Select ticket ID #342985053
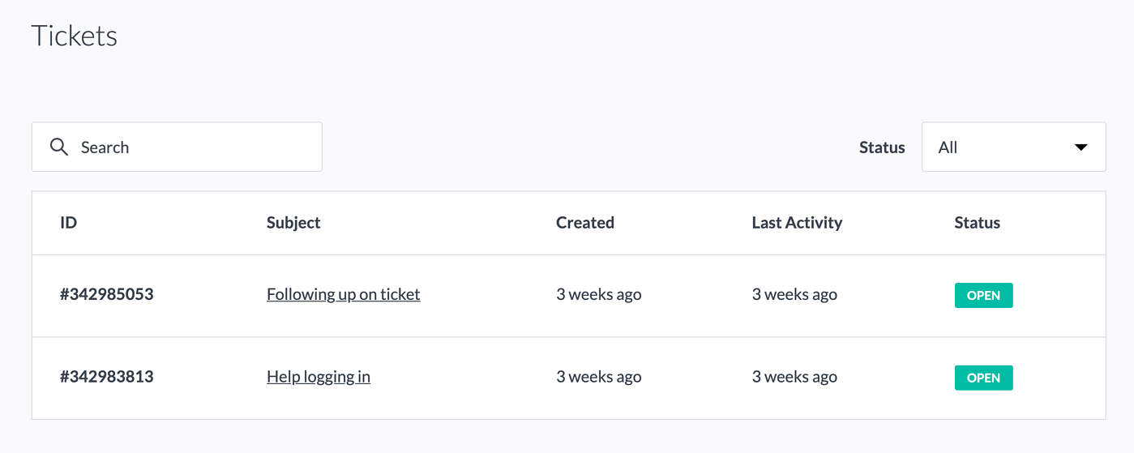The width and height of the screenshot is (1134, 453). click(x=107, y=294)
